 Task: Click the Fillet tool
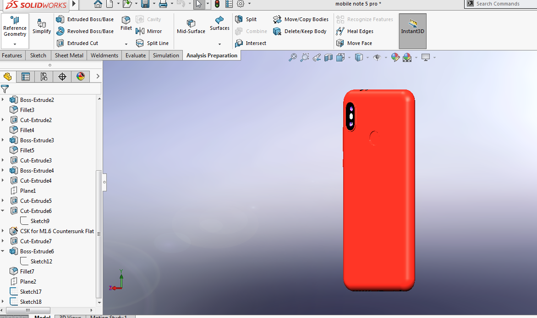(126, 23)
